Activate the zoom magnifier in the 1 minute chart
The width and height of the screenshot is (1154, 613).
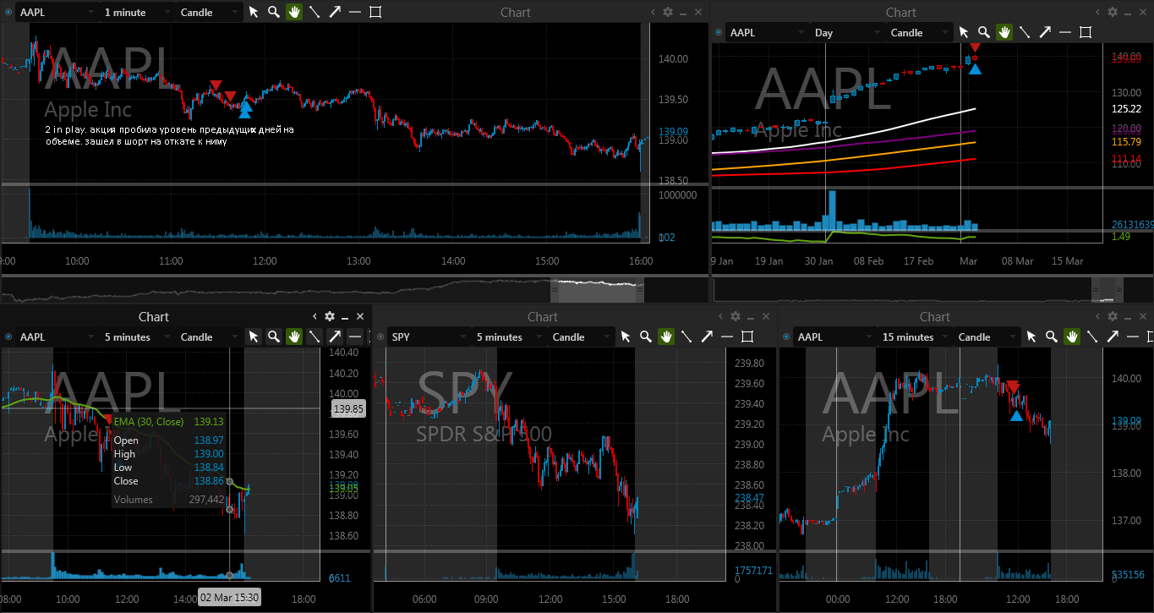[274, 12]
